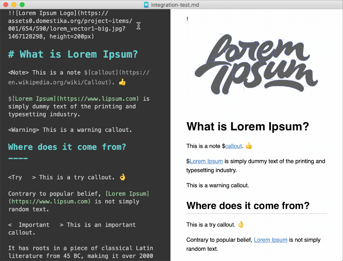Click 'It has roots in a piece' editor line
The height and width of the screenshot is (261, 343).
(x=81, y=248)
